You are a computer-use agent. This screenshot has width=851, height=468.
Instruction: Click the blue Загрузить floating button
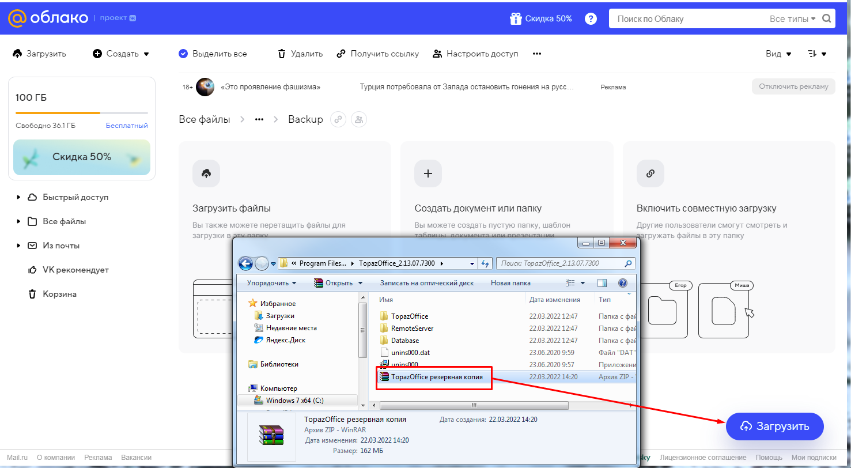[x=775, y=427]
